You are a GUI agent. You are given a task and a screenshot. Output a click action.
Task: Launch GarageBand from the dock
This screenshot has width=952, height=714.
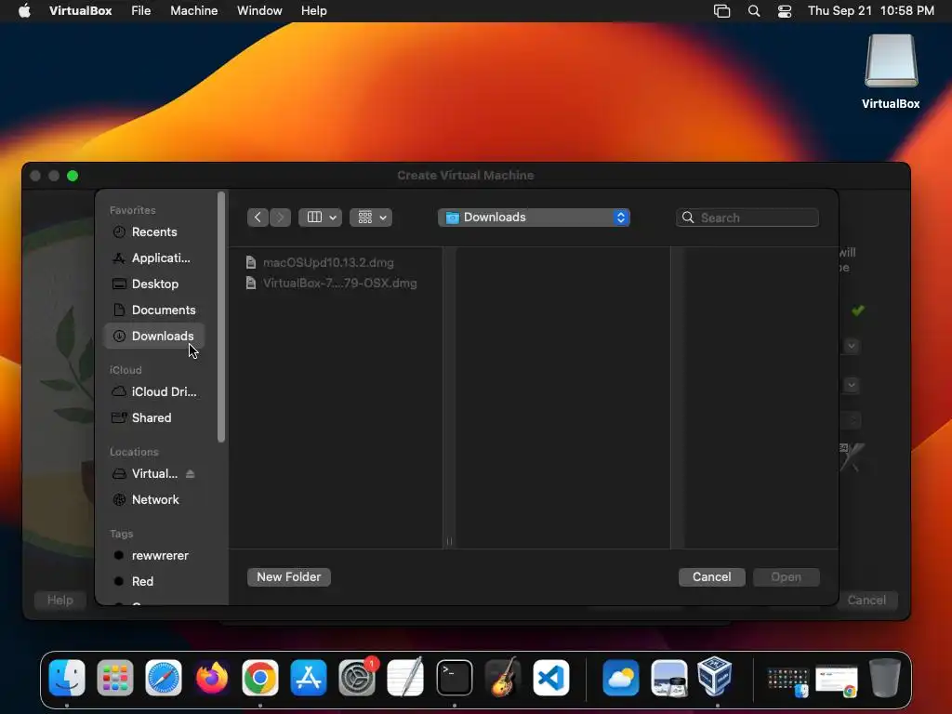[503, 677]
